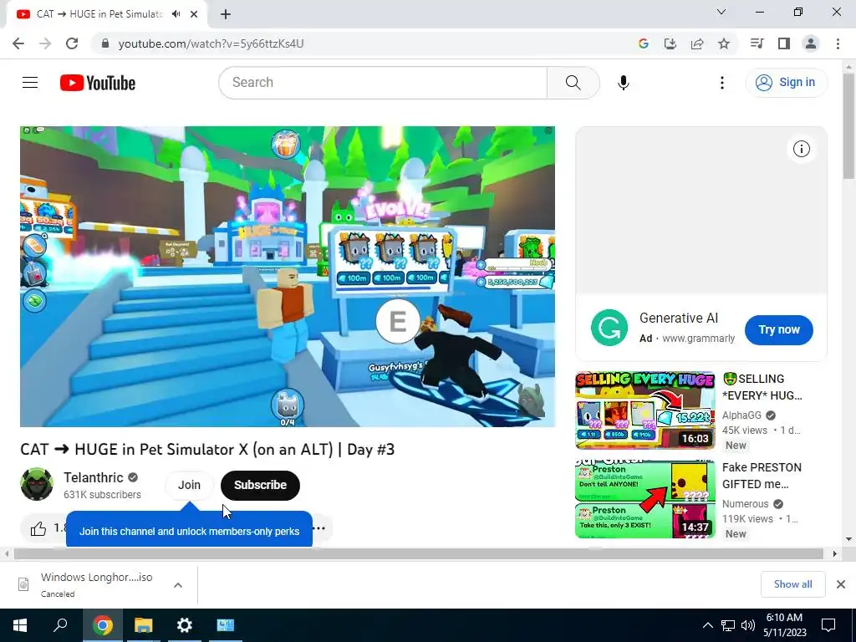Click the vertical page scrollbar
Viewport: 856px width, 642px height.
848,125
